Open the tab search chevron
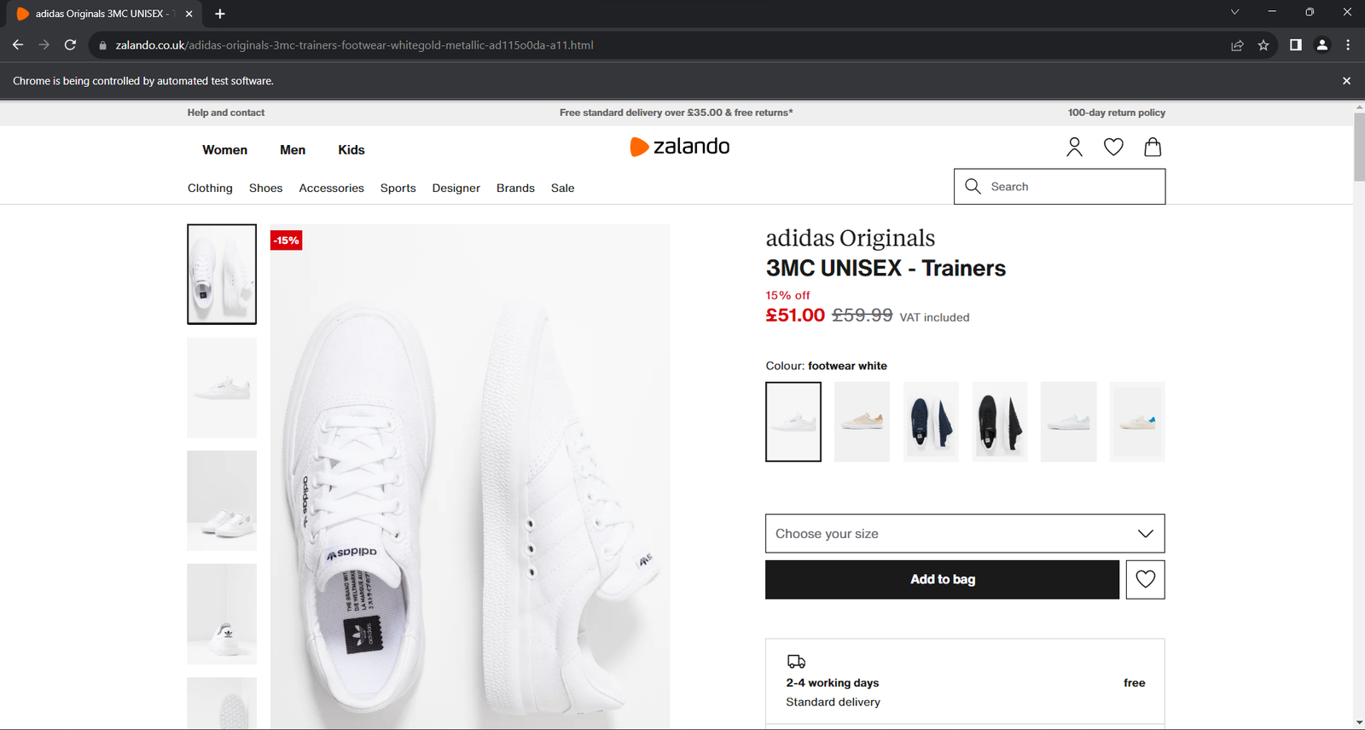 click(x=1234, y=13)
